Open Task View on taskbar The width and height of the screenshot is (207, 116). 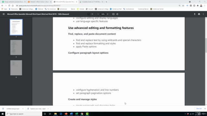pyautogui.click(x=50, y=114)
